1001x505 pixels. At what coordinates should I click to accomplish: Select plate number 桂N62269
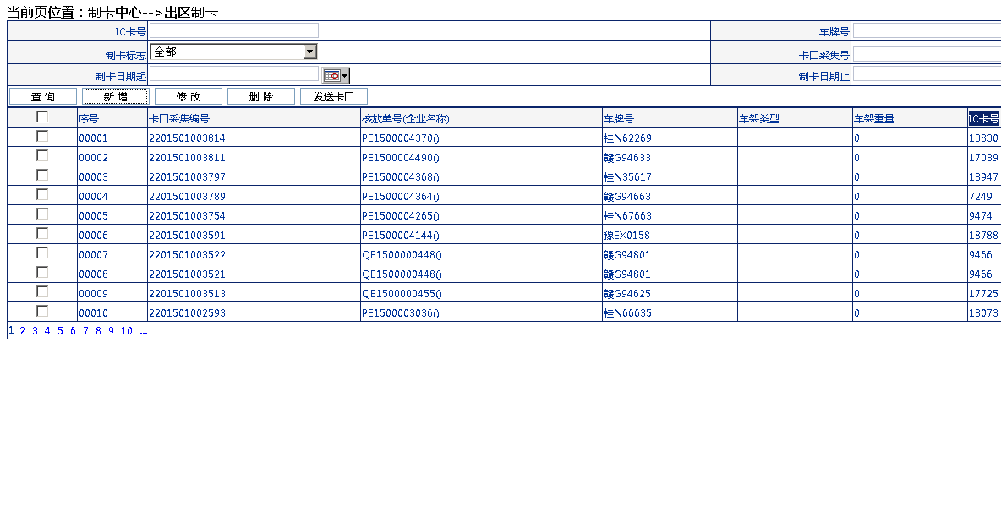(627, 138)
